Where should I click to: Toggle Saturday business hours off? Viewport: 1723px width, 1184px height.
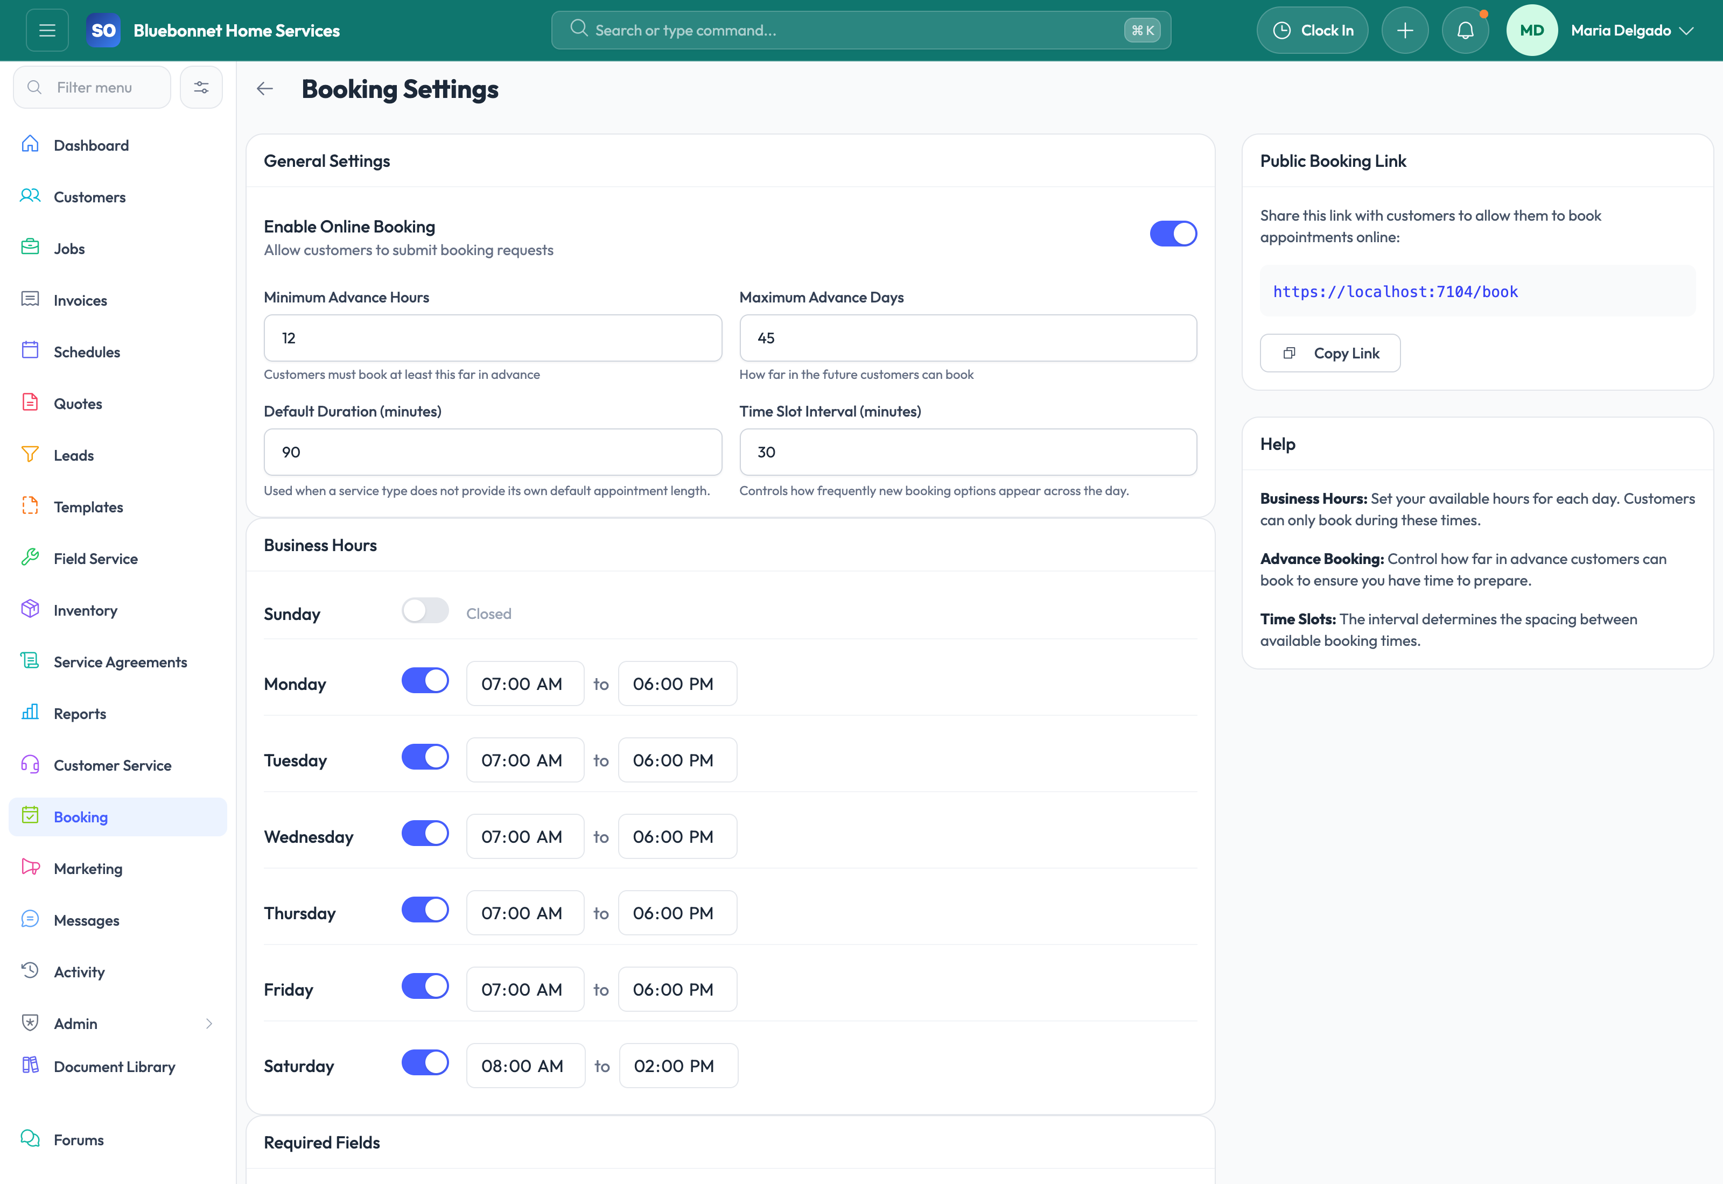point(425,1063)
